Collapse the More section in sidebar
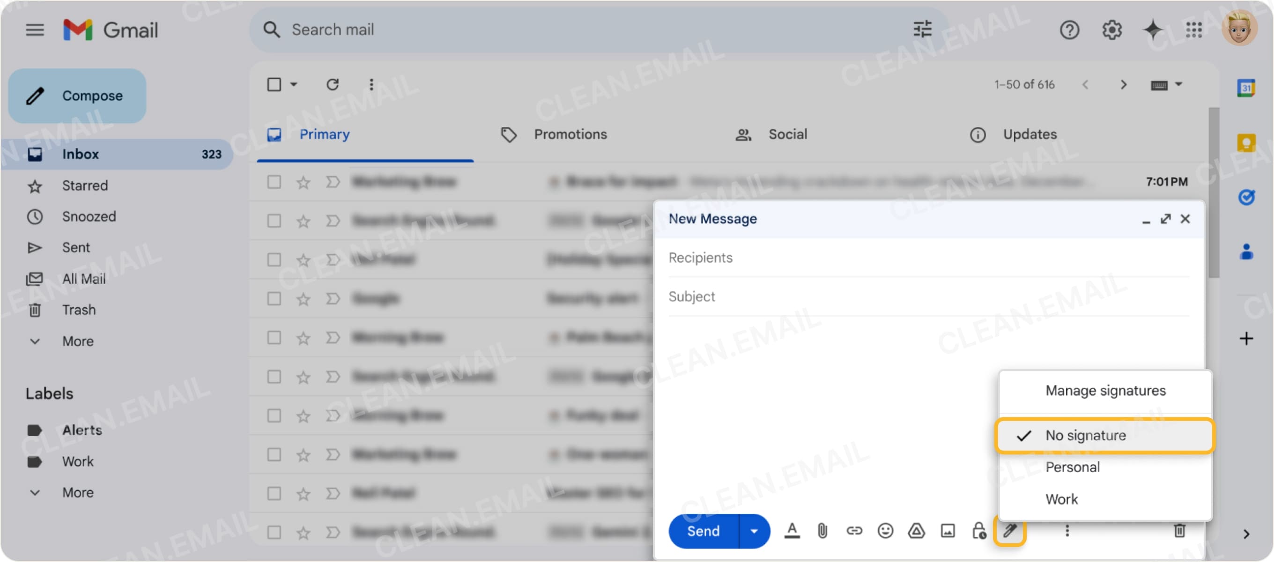Viewport: 1274px width, 562px height. [35, 341]
